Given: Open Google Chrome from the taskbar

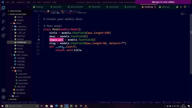Looking at the screenshot, I should point(61,106).
